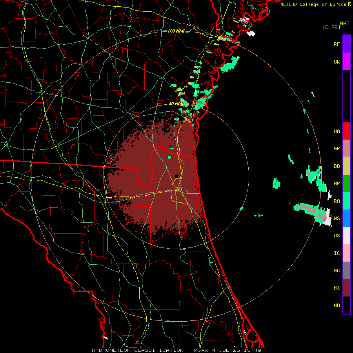Screen dimensions: 353x353
Task: Click the IC legend label
Action: coord(337,253)
